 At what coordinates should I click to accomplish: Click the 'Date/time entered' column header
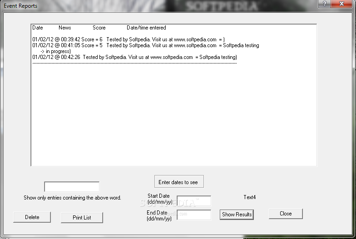click(x=146, y=28)
